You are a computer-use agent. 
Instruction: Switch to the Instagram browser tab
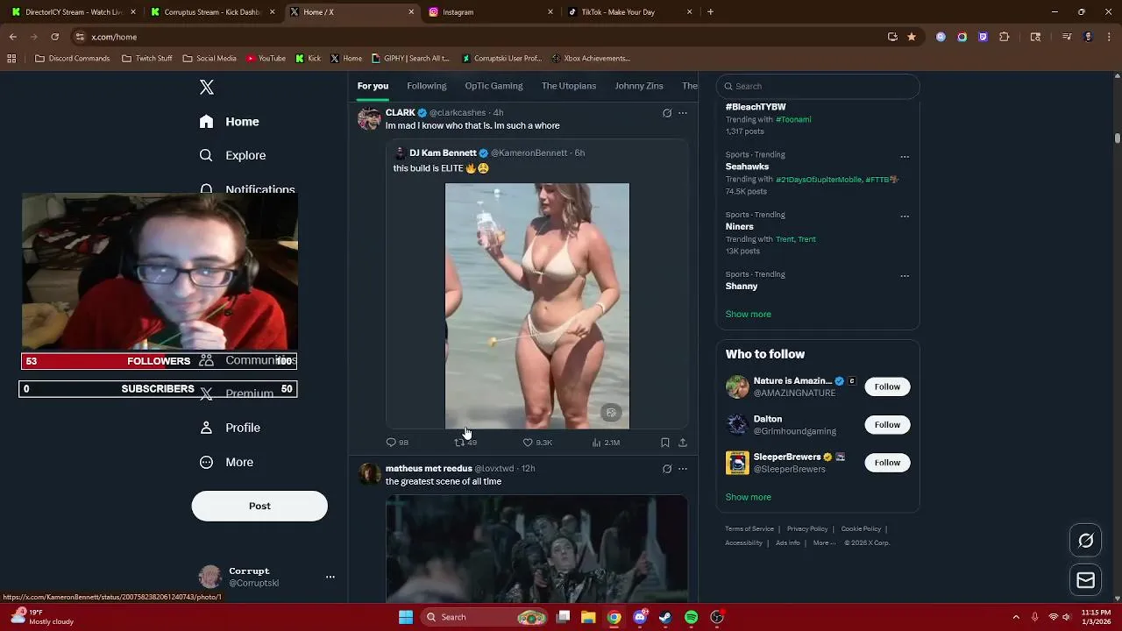pyautogui.click(x=491, y=12)
